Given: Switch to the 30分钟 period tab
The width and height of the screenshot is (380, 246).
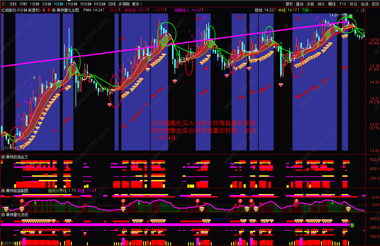Looking at the screenshot, I should pos(86,4).
